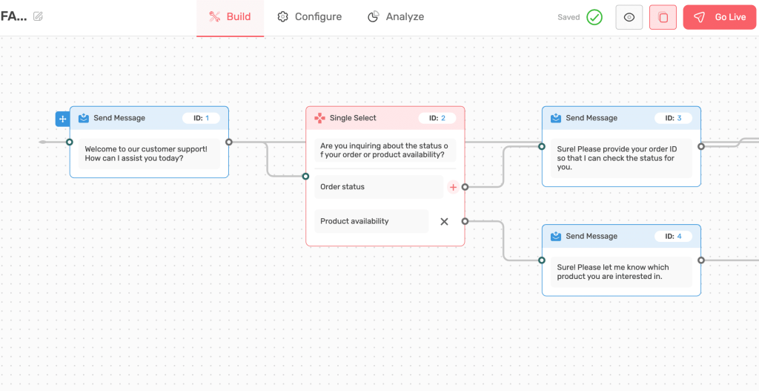Add an option using the red plus icon
The height and width of the screenshot is (391, 759).
[454, 187]
